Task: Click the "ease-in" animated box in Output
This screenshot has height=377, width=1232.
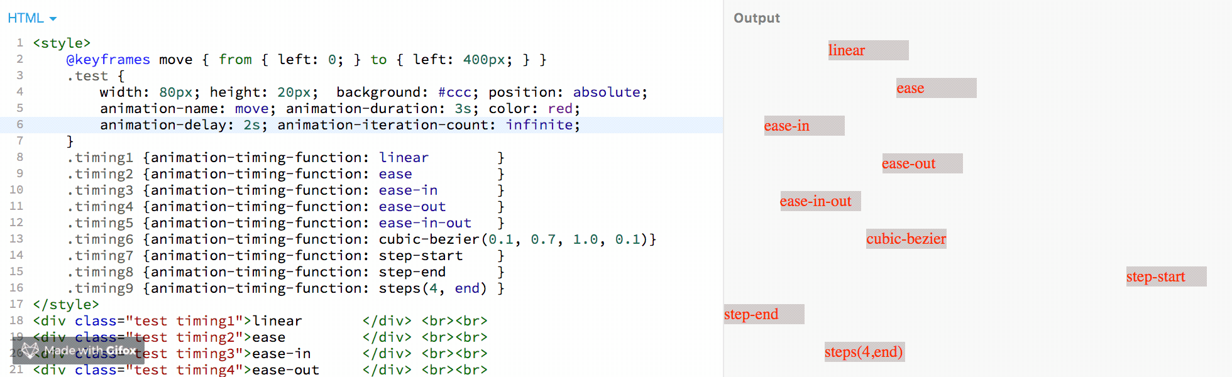Action: tap(804, 126)
